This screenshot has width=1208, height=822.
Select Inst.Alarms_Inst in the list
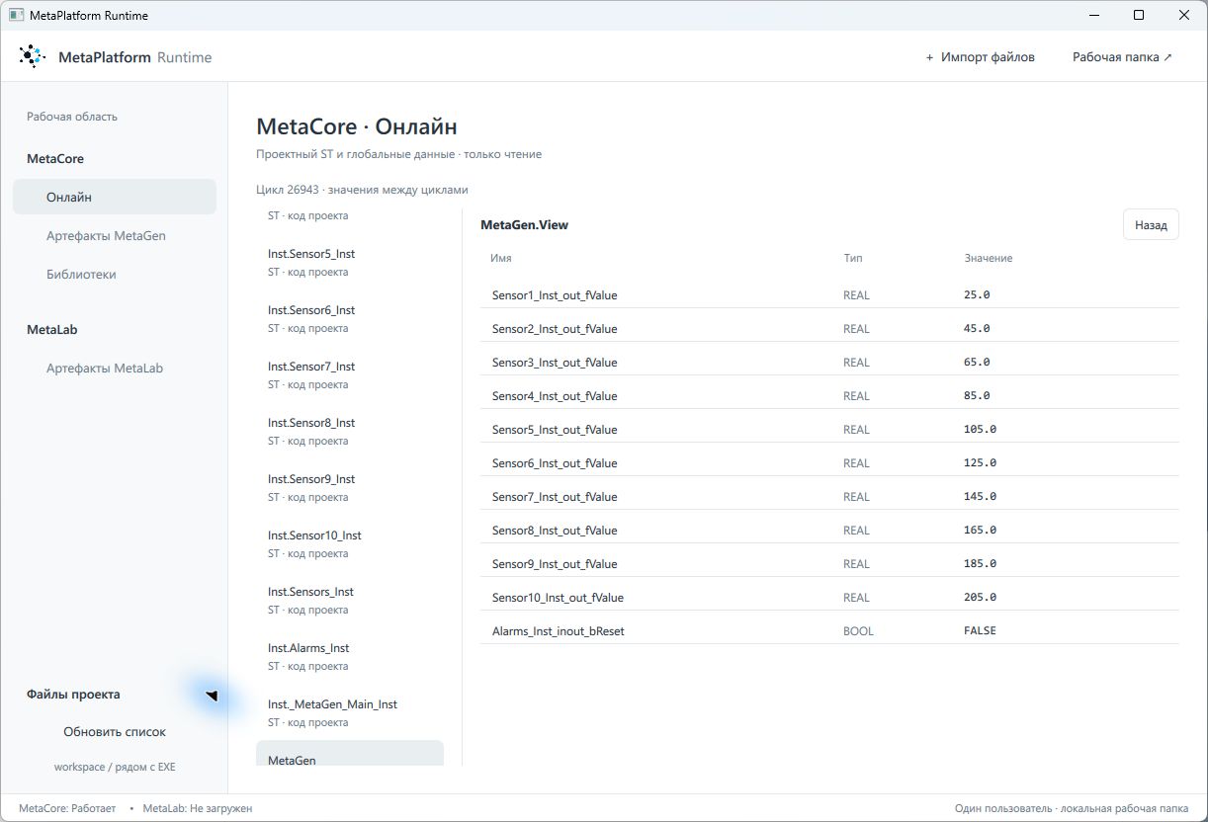(350, 656)
